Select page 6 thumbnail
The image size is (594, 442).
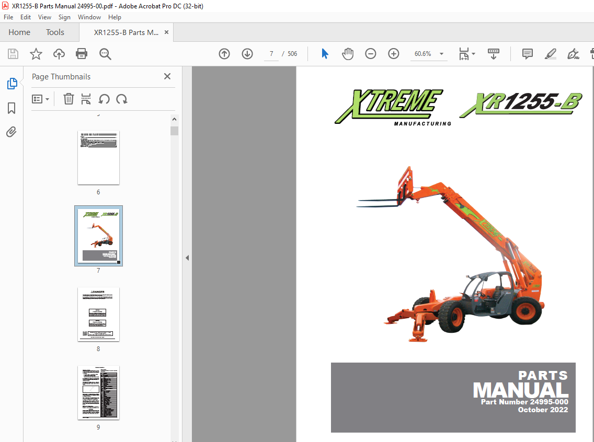[98, 158]
